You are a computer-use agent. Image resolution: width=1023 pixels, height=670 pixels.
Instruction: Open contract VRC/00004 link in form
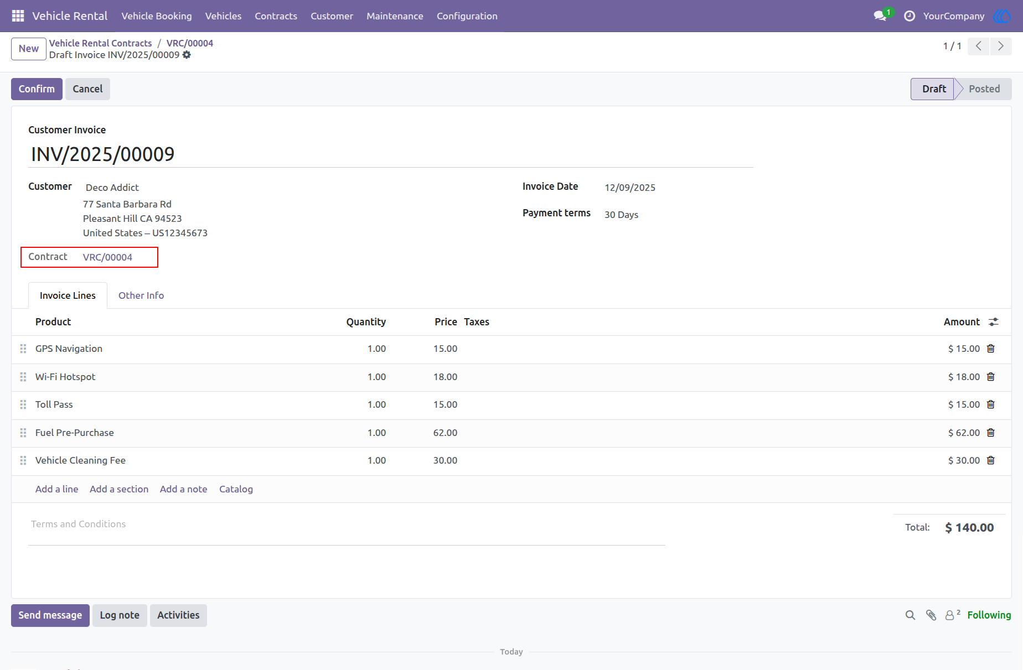[107, 257]
